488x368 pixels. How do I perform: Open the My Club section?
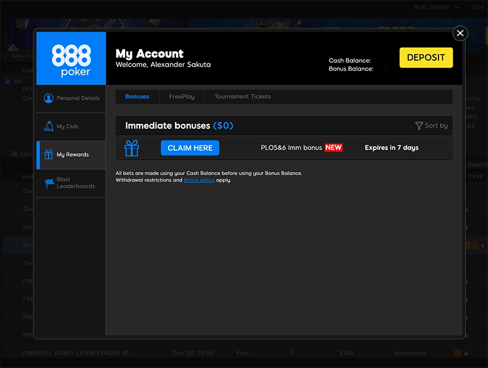71,126
